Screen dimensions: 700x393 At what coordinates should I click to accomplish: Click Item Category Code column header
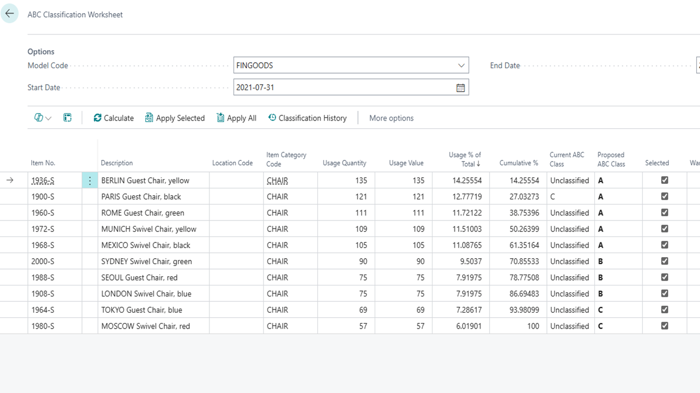pos(286,159)
